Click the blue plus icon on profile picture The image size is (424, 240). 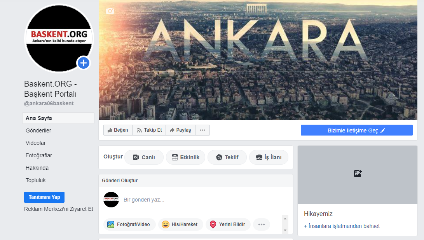coord(84,63)
